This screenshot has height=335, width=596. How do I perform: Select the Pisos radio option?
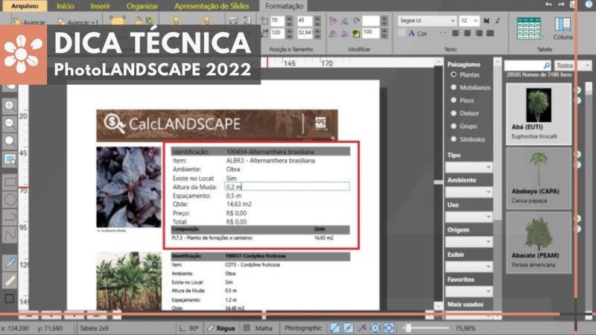coord(454,100)
